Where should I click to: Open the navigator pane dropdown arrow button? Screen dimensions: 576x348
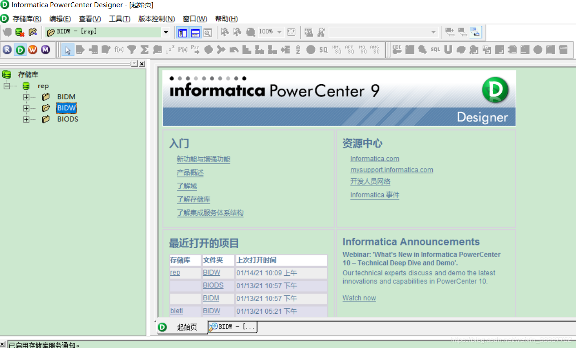click(x=134, y=64)
